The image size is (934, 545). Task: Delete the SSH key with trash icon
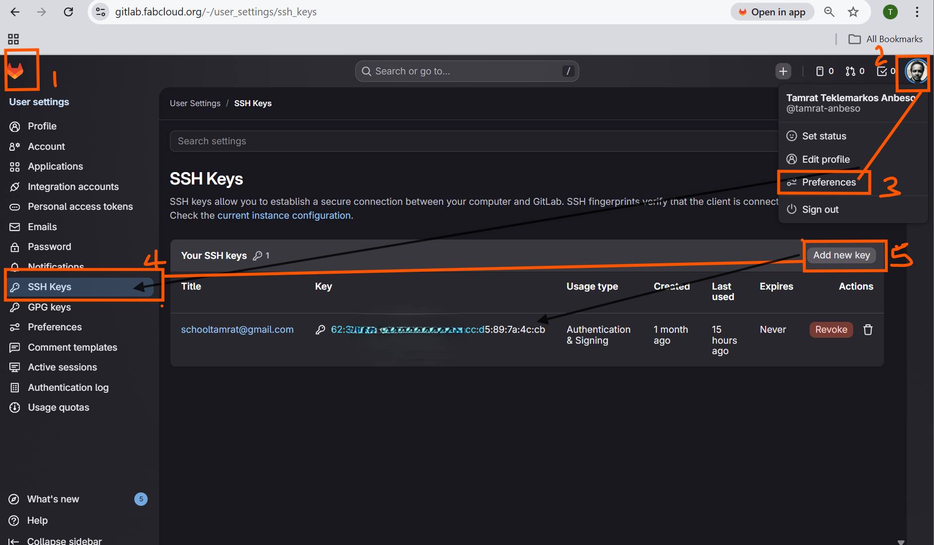pyautogui.click(x=868, y=330)
